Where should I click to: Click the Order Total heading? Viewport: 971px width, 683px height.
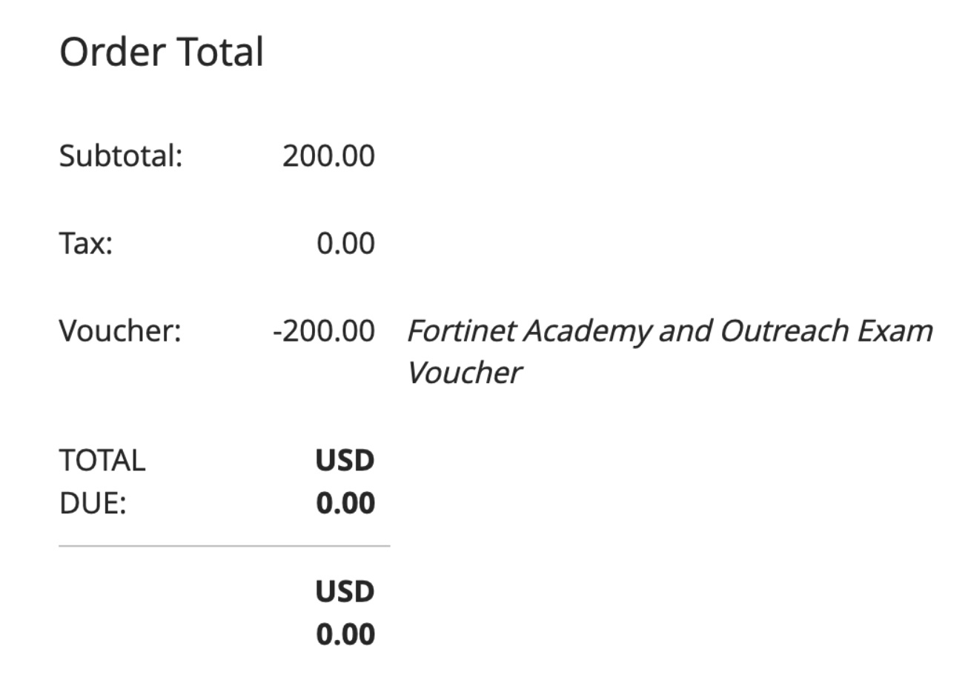point(162,53)
